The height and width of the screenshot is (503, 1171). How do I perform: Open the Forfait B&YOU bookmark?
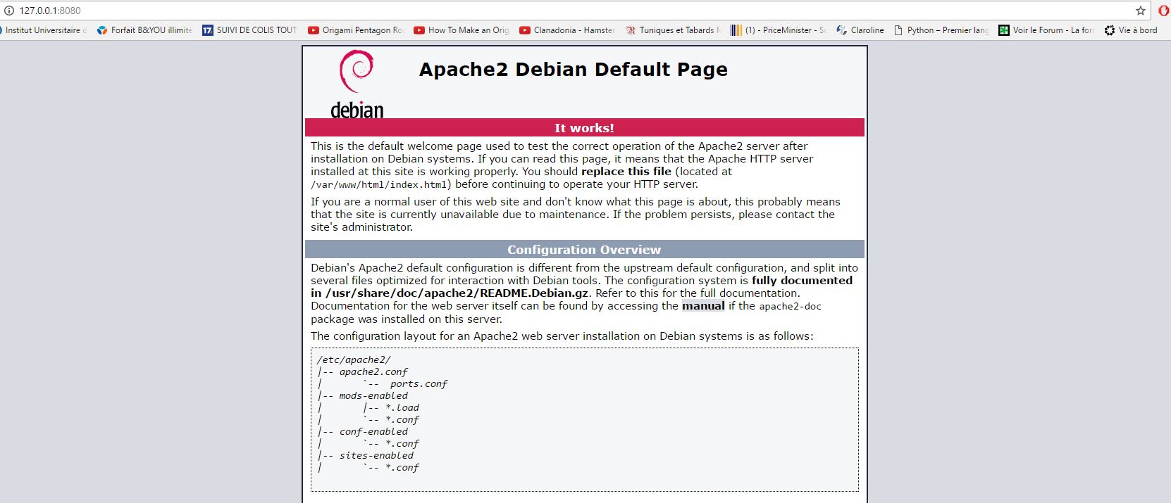coord(145,30)
